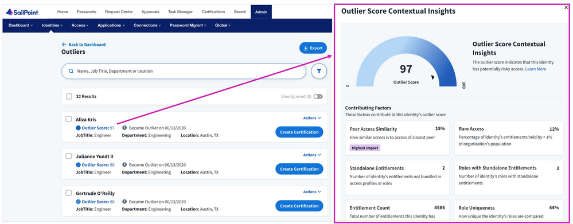Screen dimensions: 573x224
Task: Expand the Applications dropdown menu
Action: click(111, 26)
